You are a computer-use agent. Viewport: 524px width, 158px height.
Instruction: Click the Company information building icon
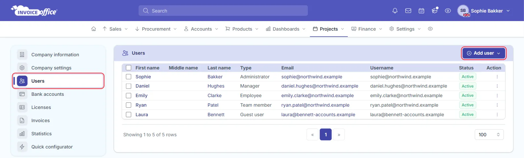pyautogui.click(x=22, y=55)
